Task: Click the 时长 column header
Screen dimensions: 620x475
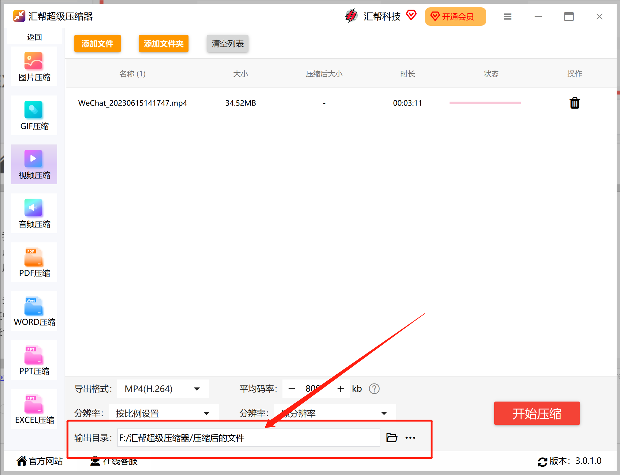Action: (x=407, y=74)
